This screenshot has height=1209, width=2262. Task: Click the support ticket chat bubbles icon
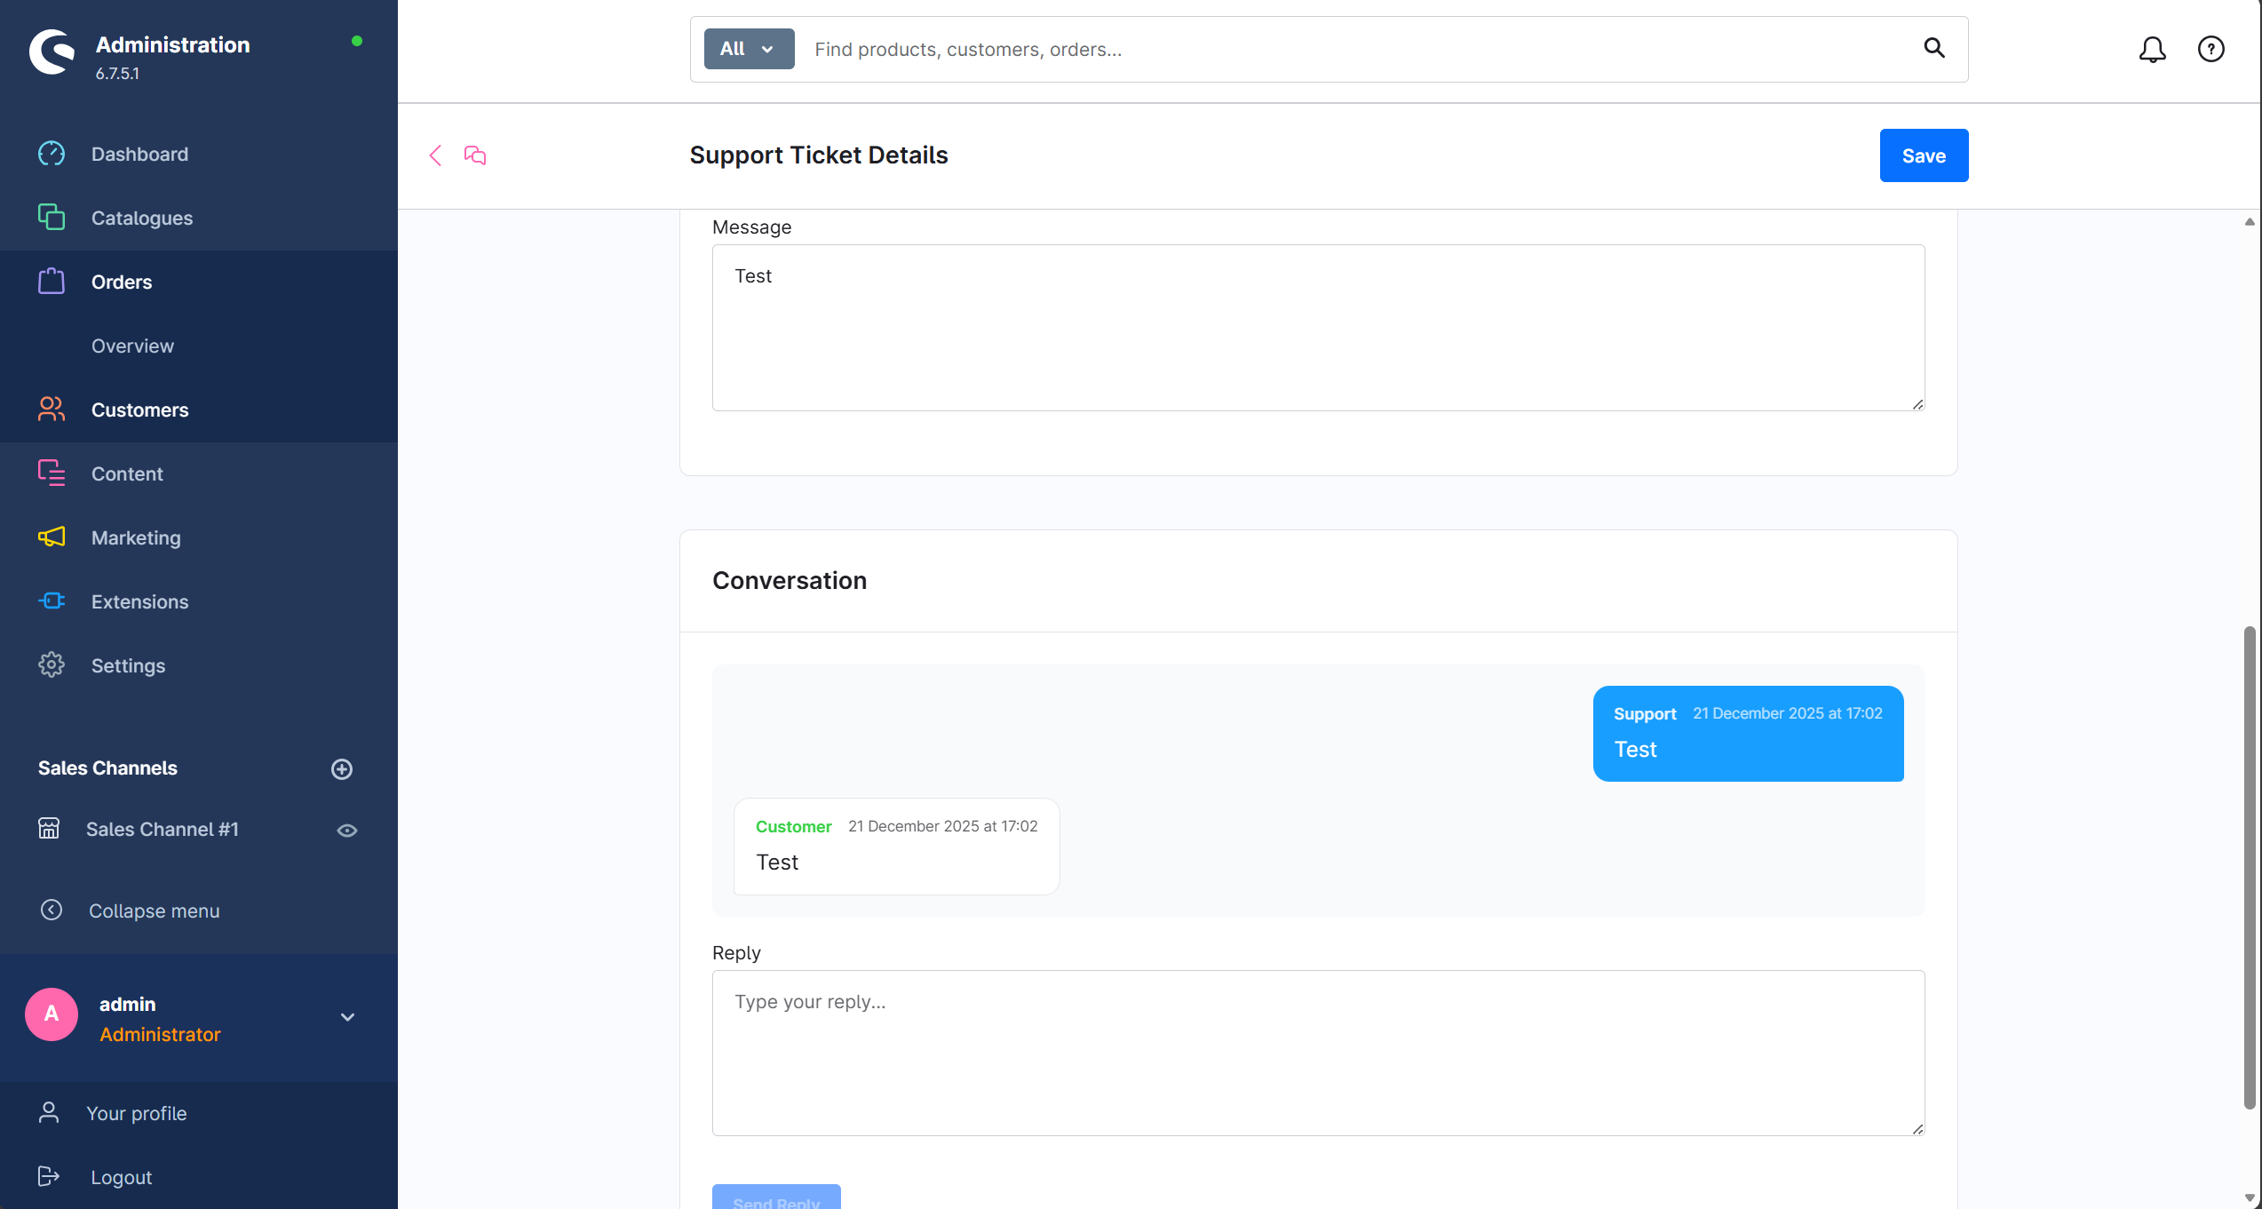pyautogui.click(x=475, y=155)
